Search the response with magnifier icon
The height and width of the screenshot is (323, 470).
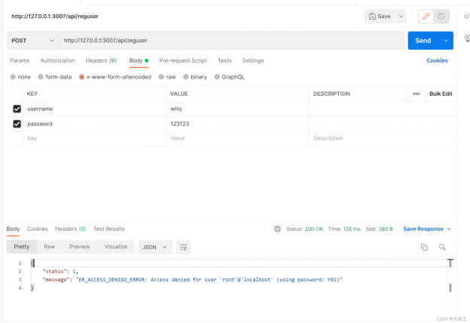click(x=442, y=247)
